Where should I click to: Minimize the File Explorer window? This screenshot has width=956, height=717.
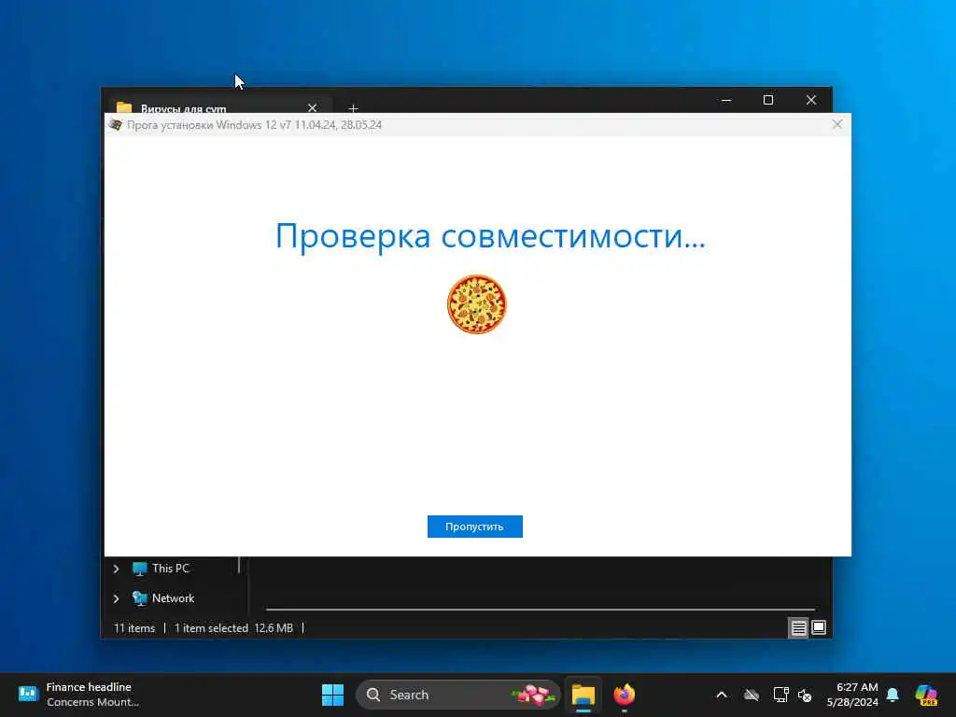[x=726, y=100]
